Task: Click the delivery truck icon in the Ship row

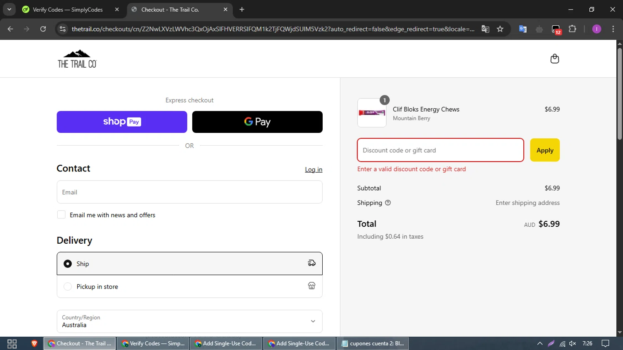Action: pos(311,263)
